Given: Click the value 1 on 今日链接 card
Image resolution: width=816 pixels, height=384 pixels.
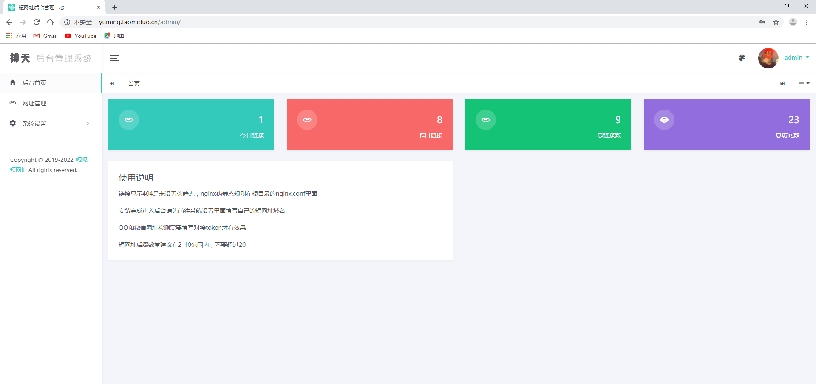Looking at the screenshot, I should tap(261, 120).
